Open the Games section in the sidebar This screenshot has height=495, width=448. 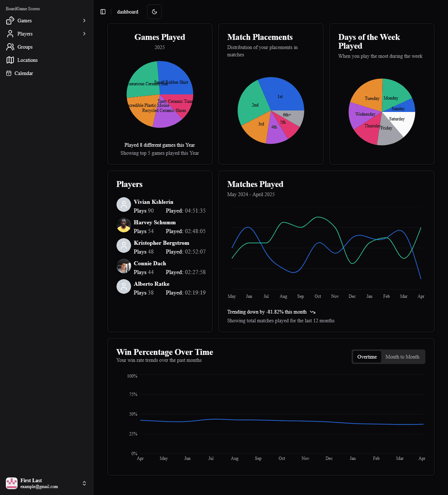coord(24,20)
